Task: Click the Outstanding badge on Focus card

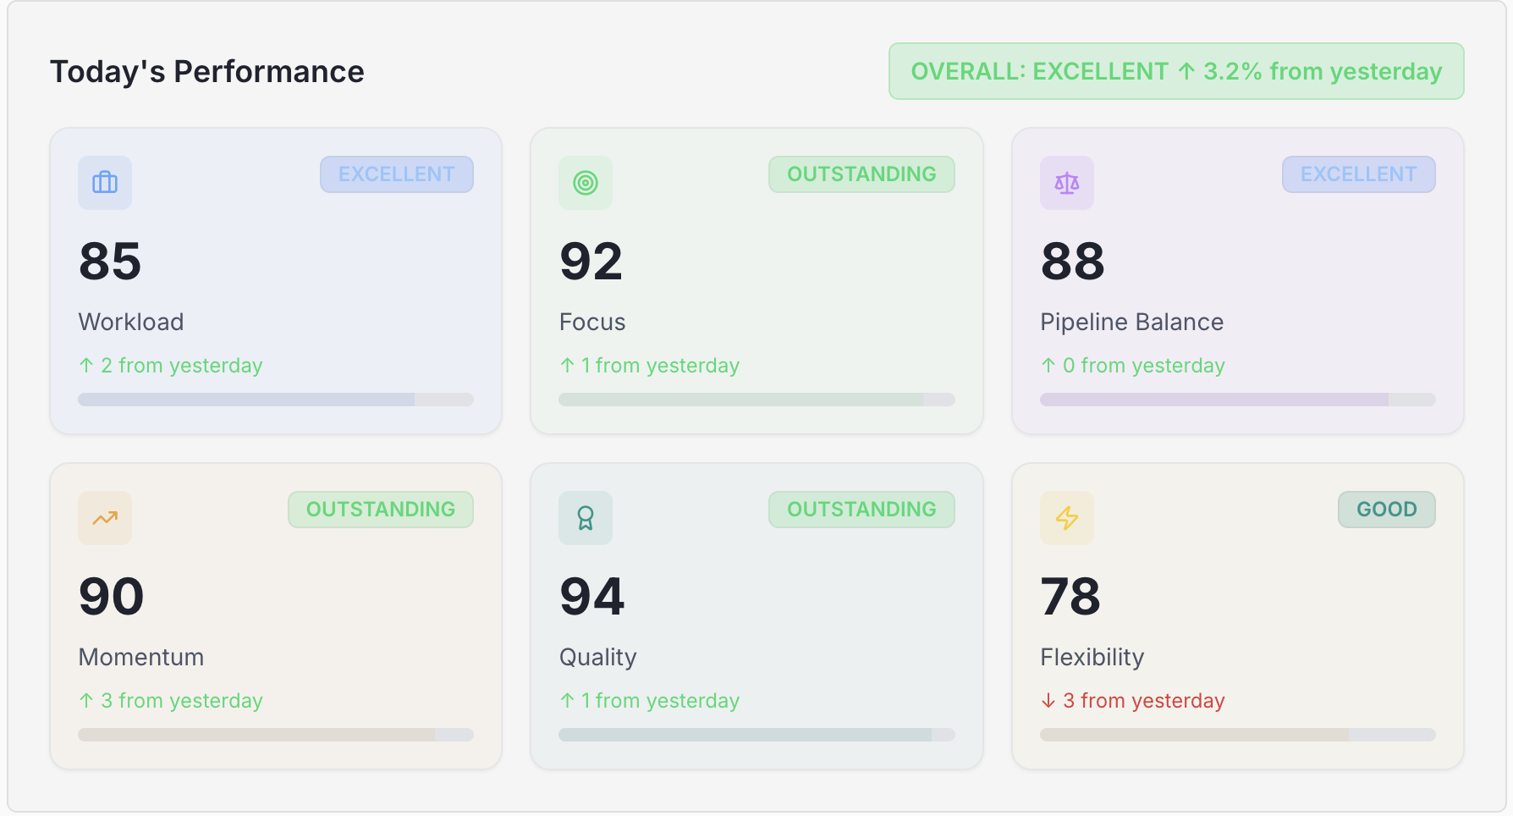Action: 861,174
